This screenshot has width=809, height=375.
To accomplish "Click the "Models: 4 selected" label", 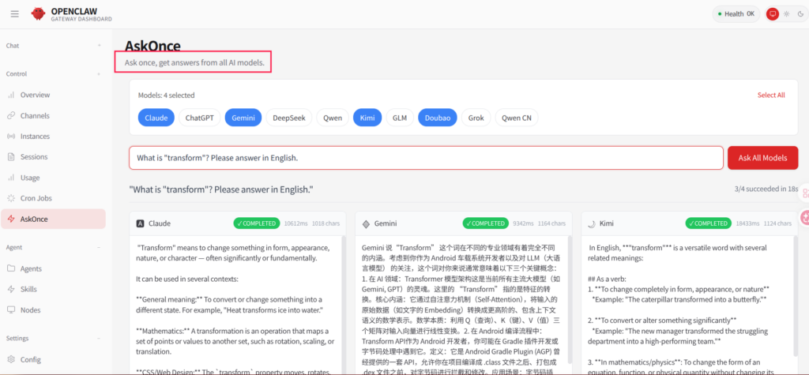I will 166,95.
